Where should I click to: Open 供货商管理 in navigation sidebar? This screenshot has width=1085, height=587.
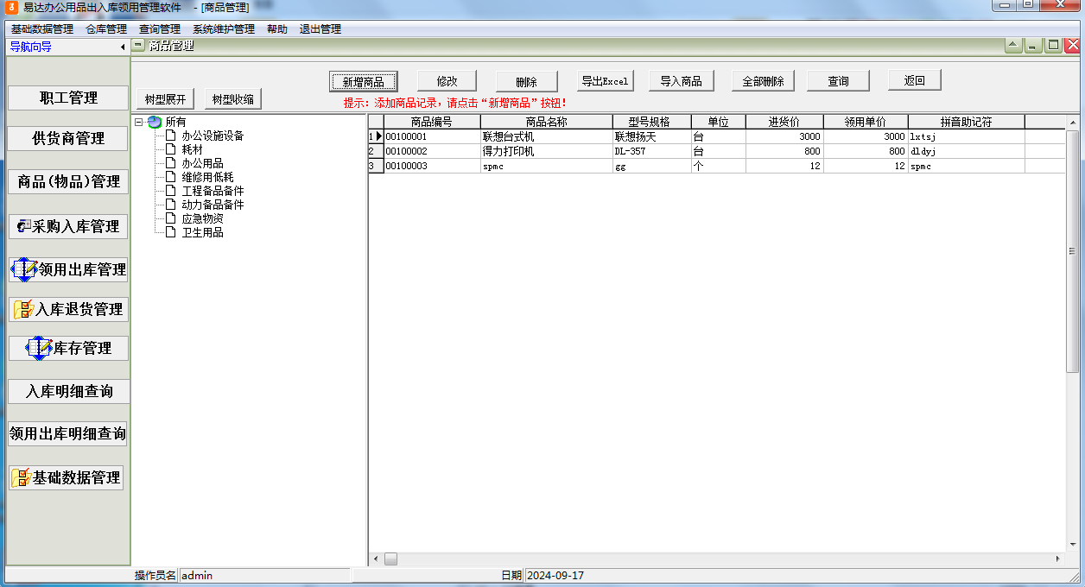pyautogui.click(x=68, y=138)
